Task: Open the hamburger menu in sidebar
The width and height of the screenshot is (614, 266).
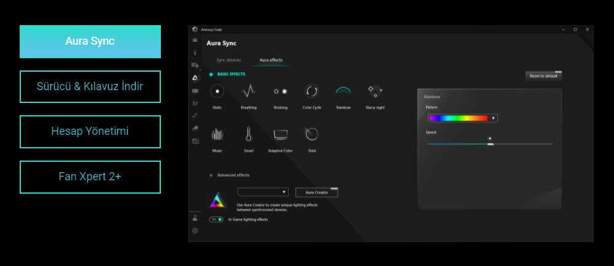Action: tap(195, 40)
